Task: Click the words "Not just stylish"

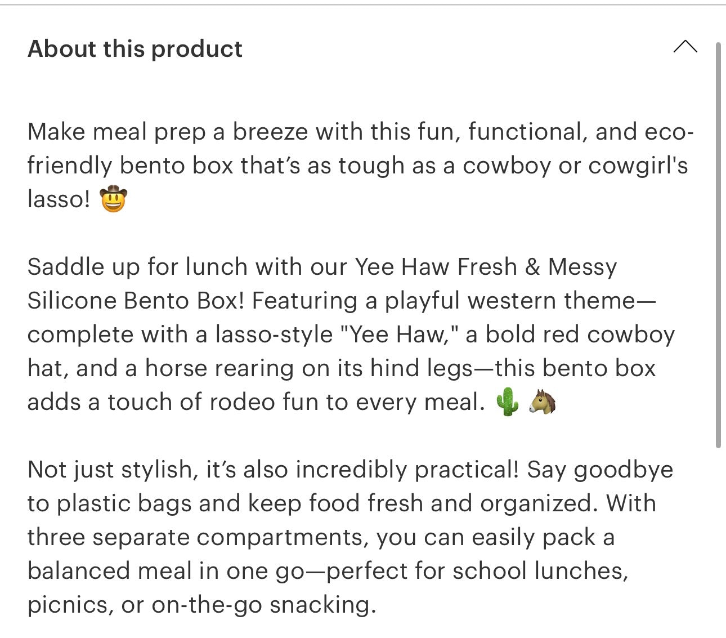Action: pos(110,470)
